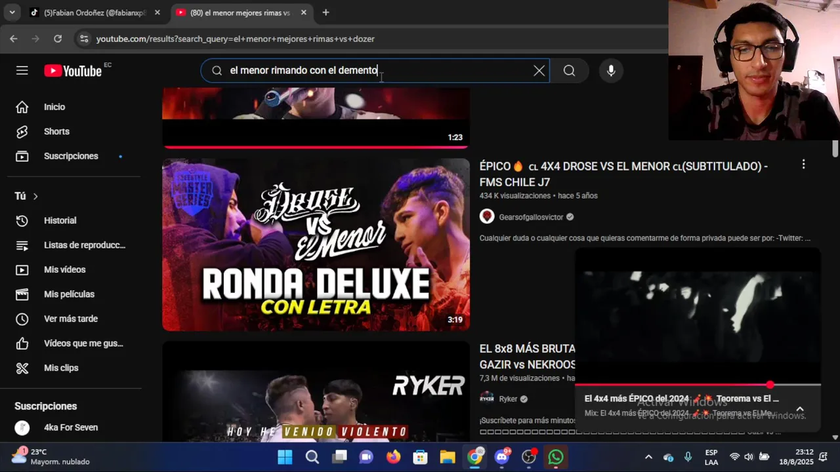Open Windows taskbar search
840x472 pixels.
click(x=312, y=457)
